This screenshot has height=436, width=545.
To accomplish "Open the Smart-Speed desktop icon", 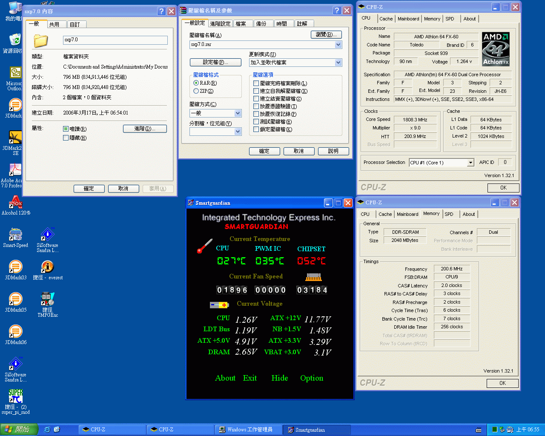I will coord(15,234).
